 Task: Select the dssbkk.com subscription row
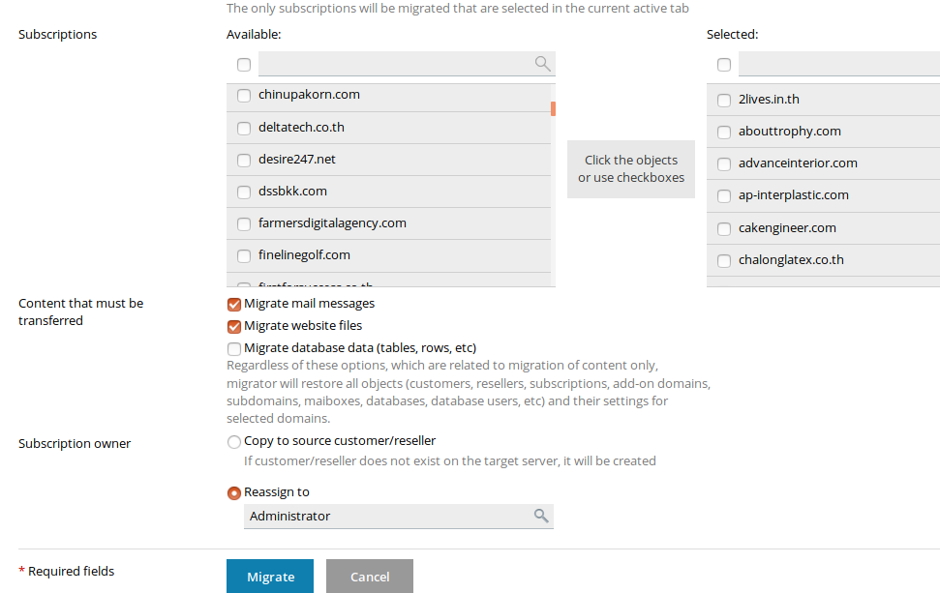coord(292,192)
